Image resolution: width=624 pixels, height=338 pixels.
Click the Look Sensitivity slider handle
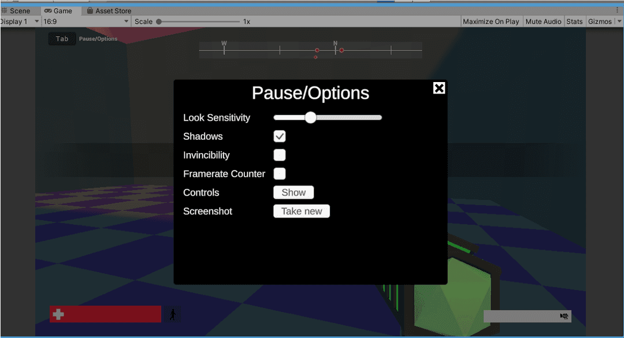pyautogui.click(x=310, y=117)
